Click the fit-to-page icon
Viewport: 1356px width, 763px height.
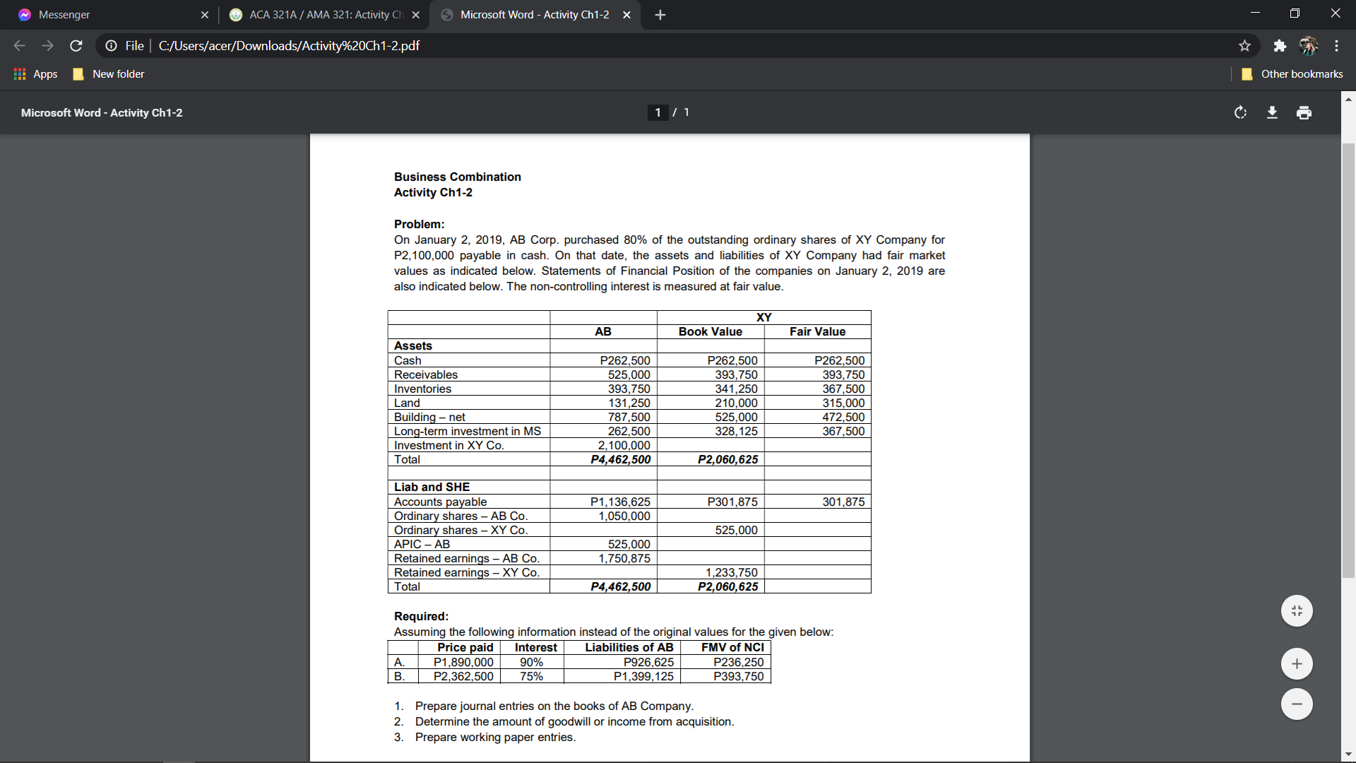point(1297,610)
